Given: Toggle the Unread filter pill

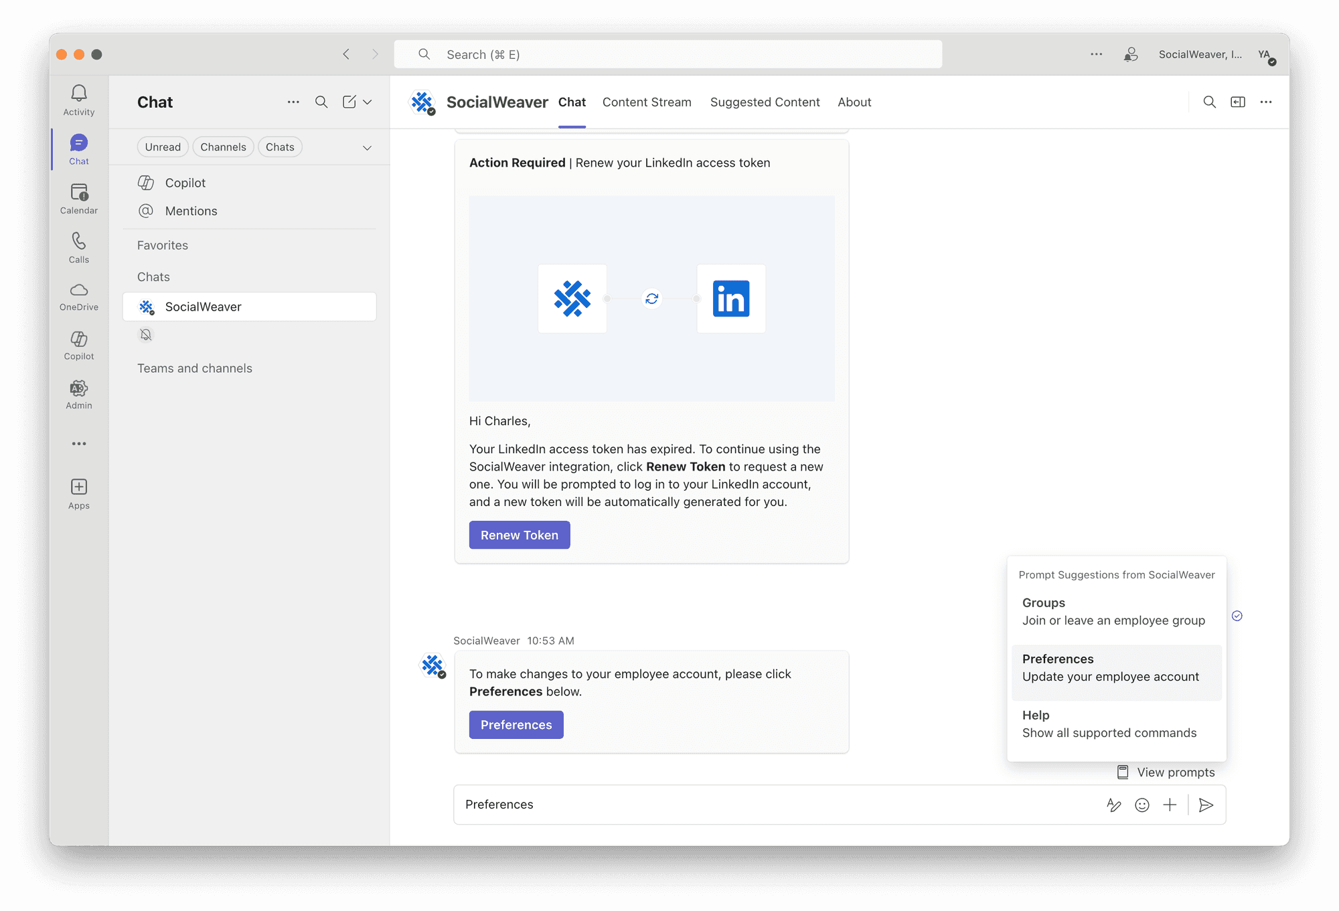Looking at the screenshot, I should [x=163, y=147].
